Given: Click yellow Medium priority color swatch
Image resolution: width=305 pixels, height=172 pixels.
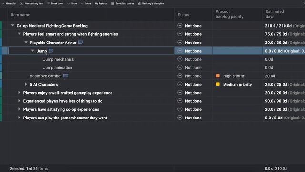Looking at the screenshot, I should pos(218,84).
